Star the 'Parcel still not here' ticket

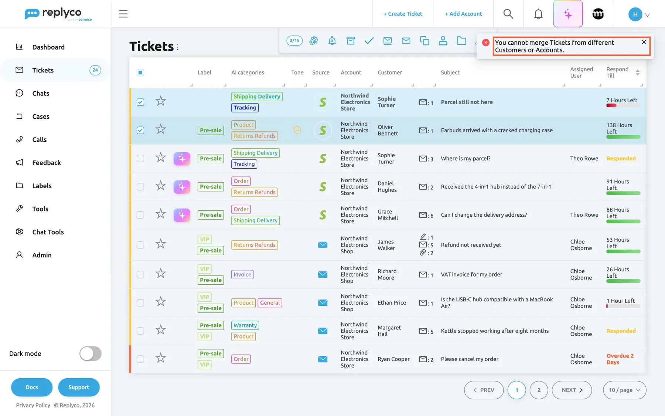tap(160, 101)
